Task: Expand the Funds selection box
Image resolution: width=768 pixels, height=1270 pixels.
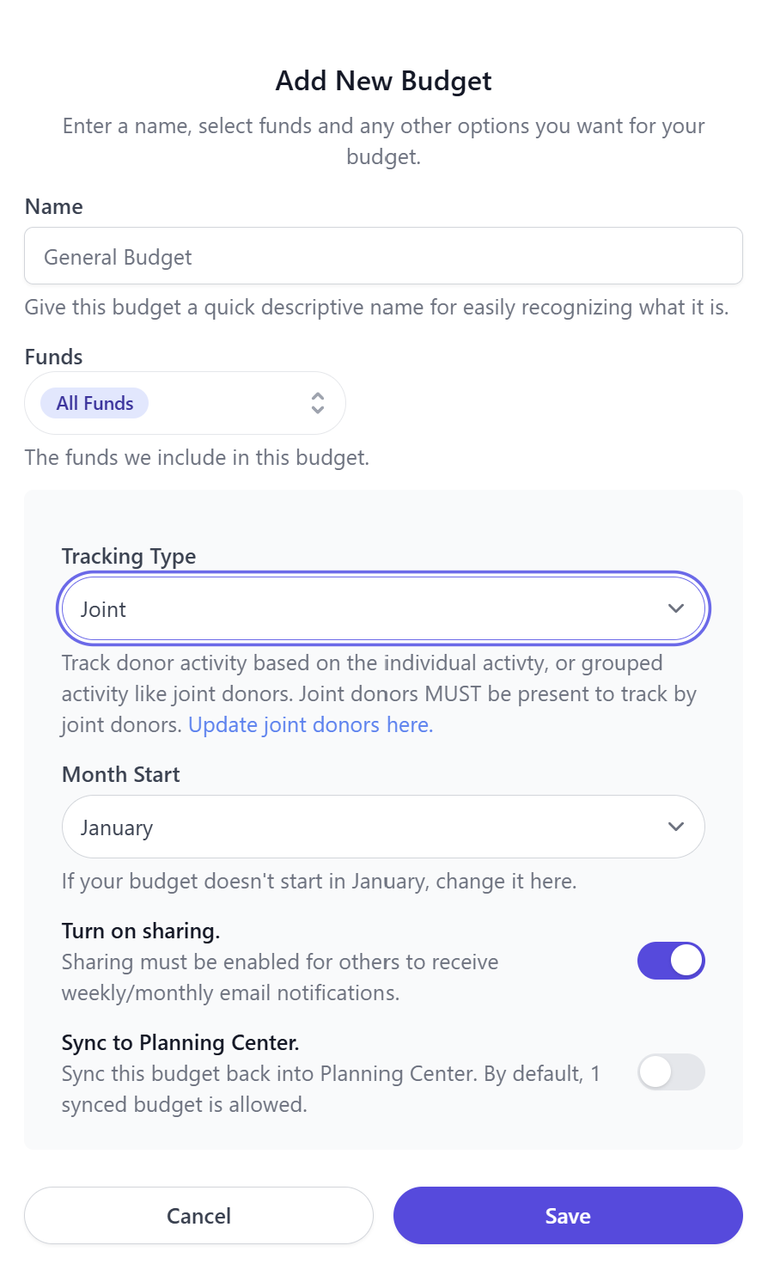Action: [223, 403]
